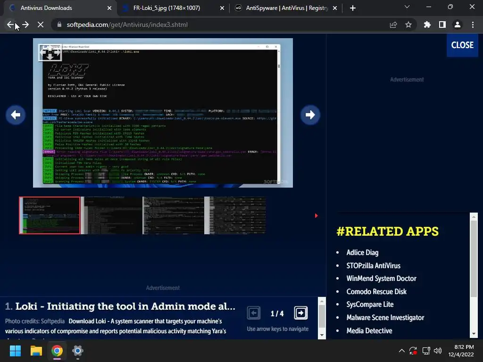Open the tray update sync icon
Viewport: 483px width, 362px height.
click(x=413, y=351)
